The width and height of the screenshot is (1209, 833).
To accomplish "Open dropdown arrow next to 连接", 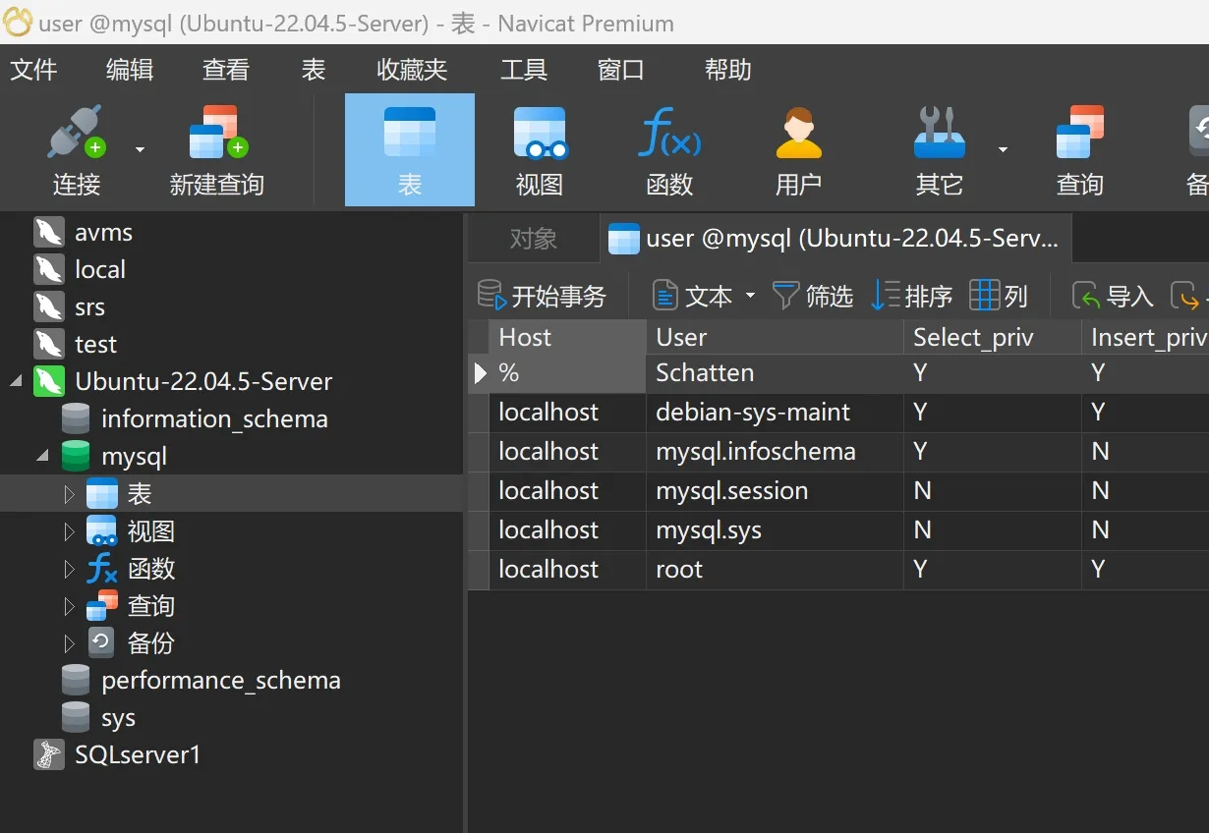I will point(140,149).
